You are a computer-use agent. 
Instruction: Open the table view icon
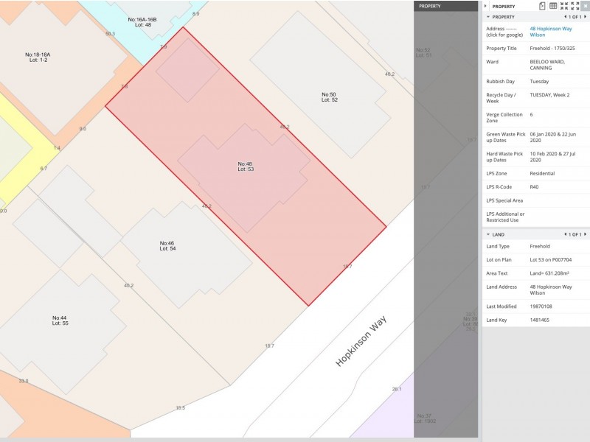point(553,6)
